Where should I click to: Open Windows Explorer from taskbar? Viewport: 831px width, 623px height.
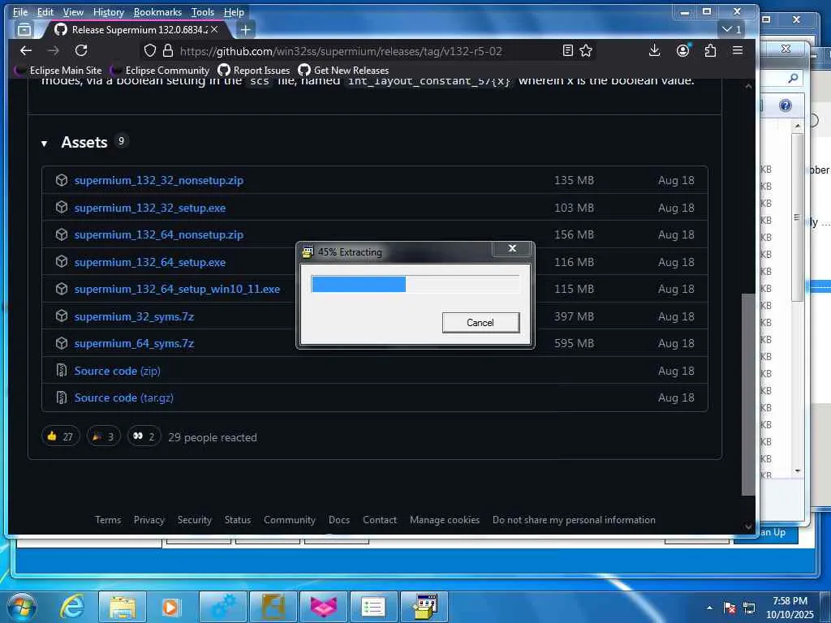point(122,607)
